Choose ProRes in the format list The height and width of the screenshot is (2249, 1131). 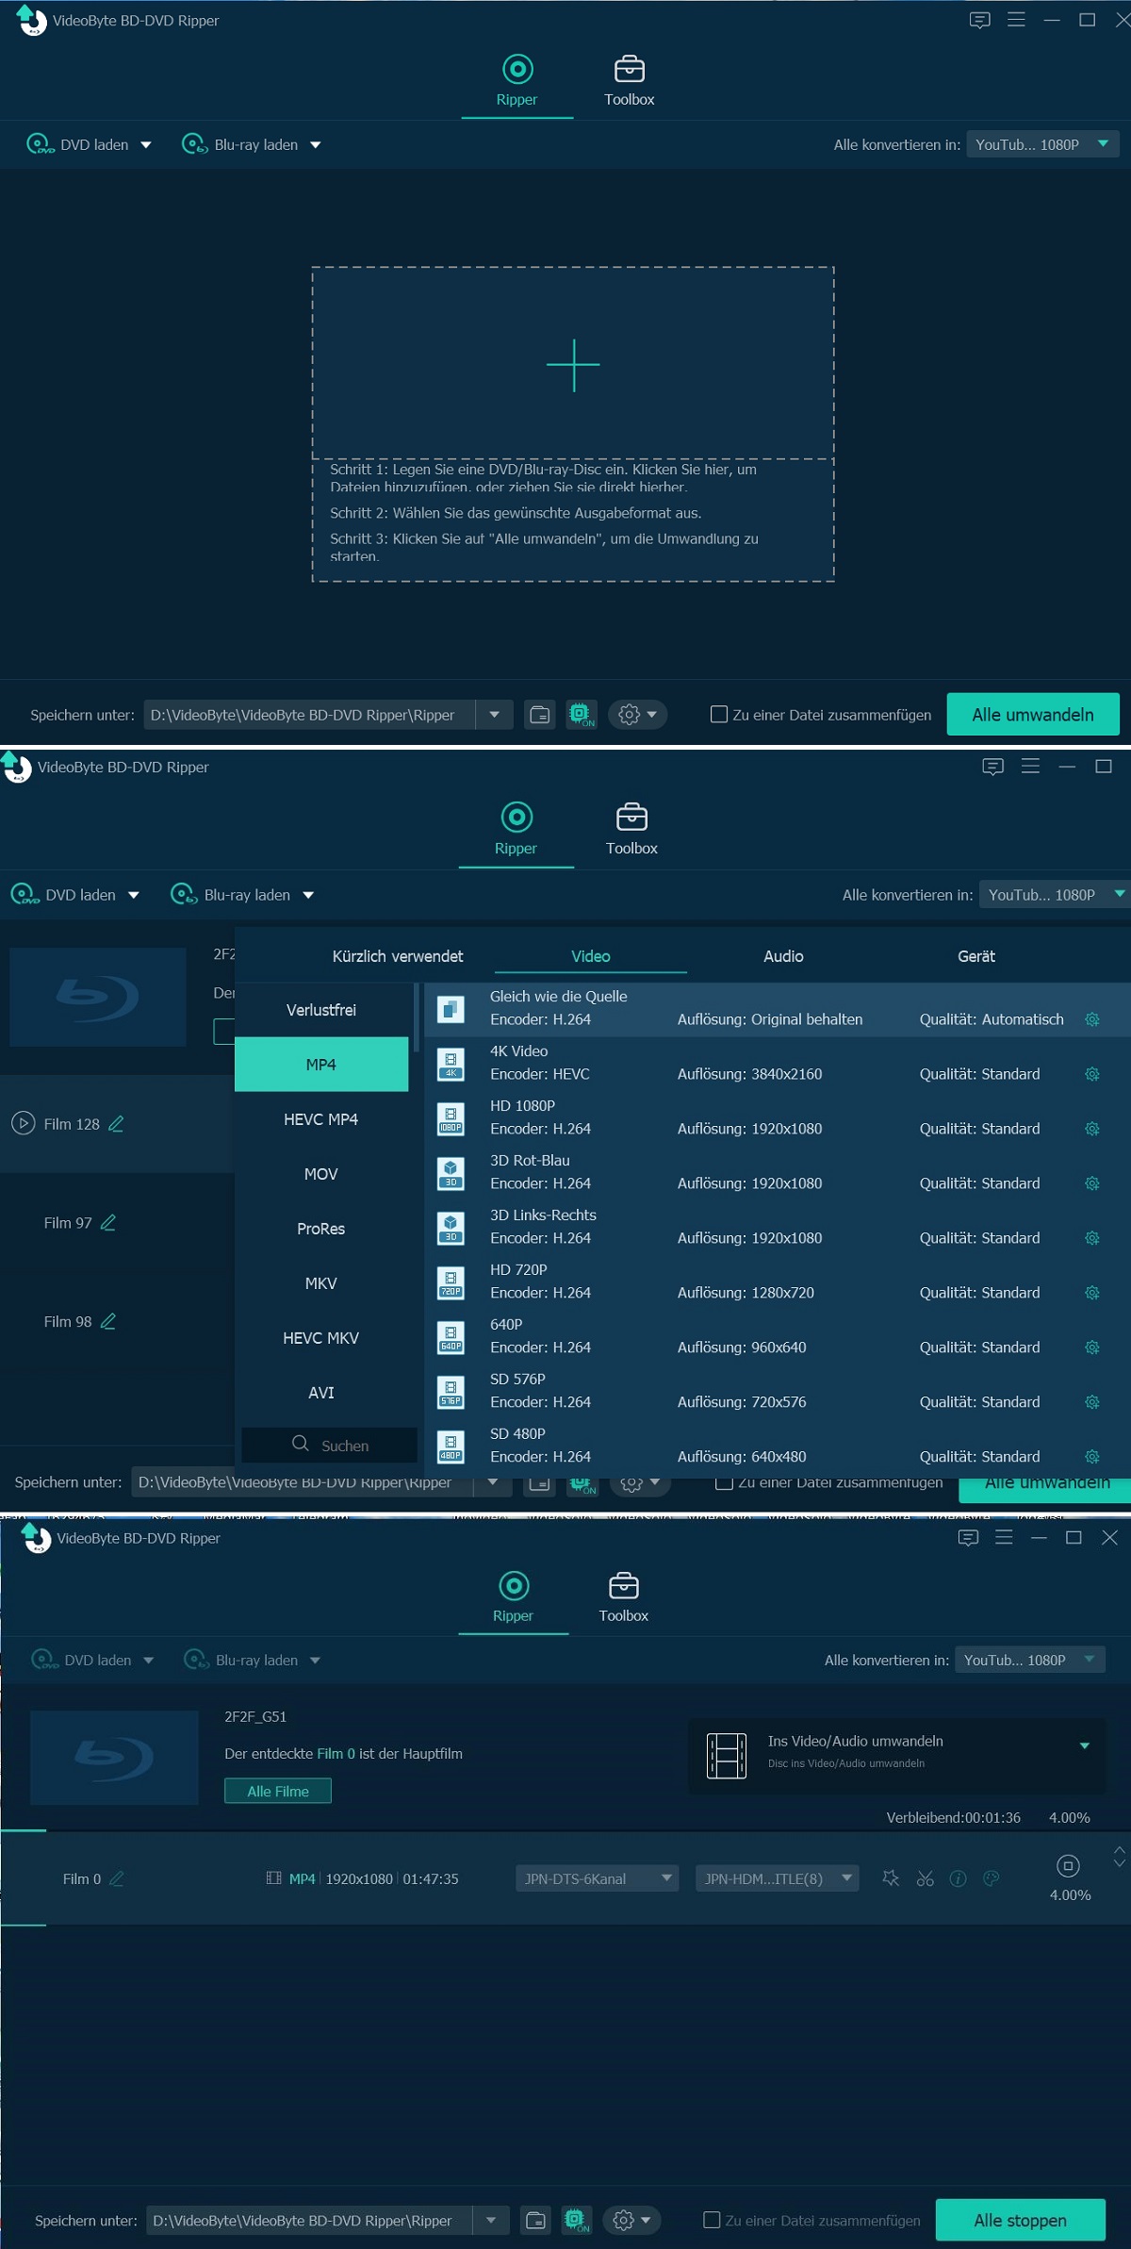click(321, 1229)
